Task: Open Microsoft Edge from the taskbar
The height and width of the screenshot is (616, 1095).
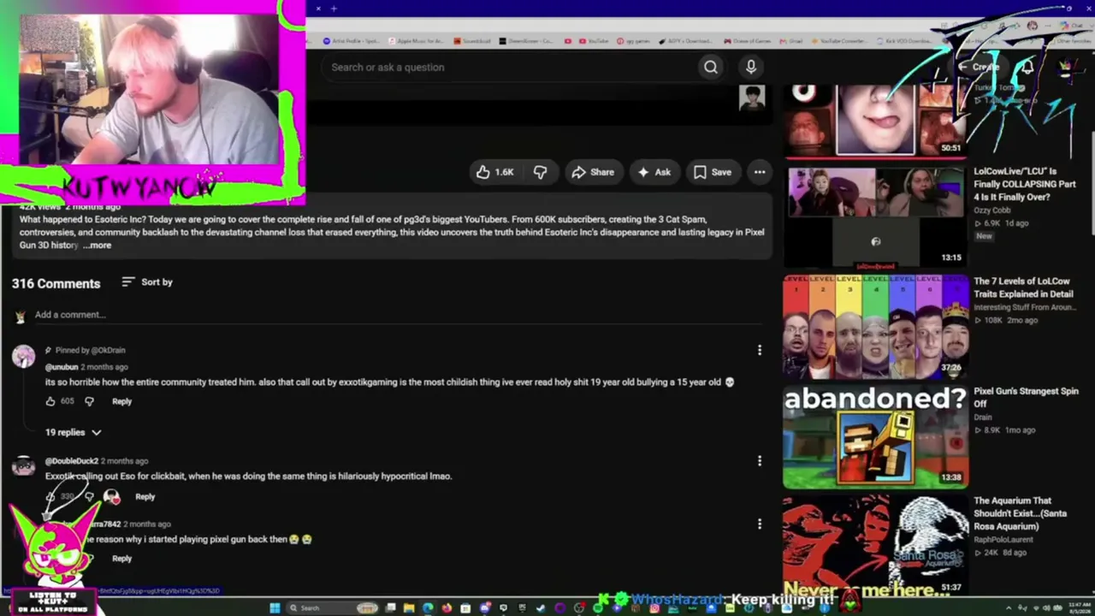Action: pos(428,608)
